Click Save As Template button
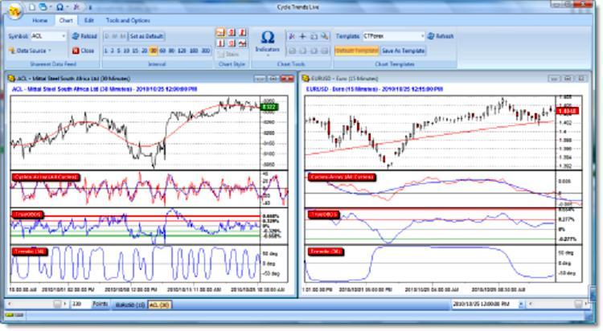Screen dimensions: 603x331 [403, 51]
